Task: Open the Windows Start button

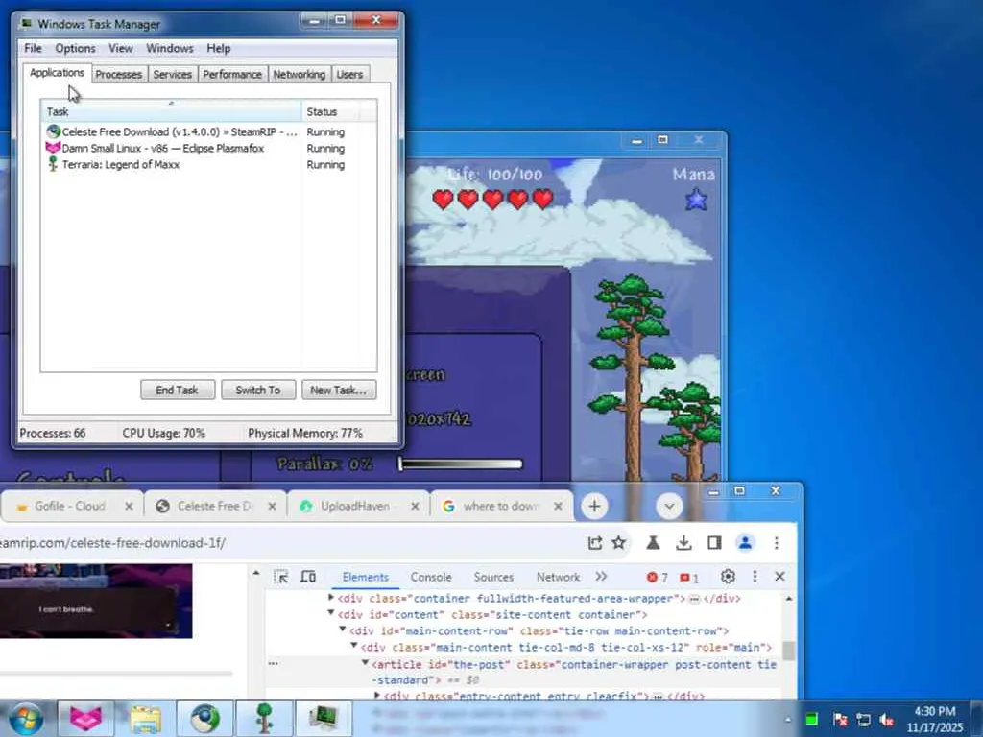Action: pos(25,719)
